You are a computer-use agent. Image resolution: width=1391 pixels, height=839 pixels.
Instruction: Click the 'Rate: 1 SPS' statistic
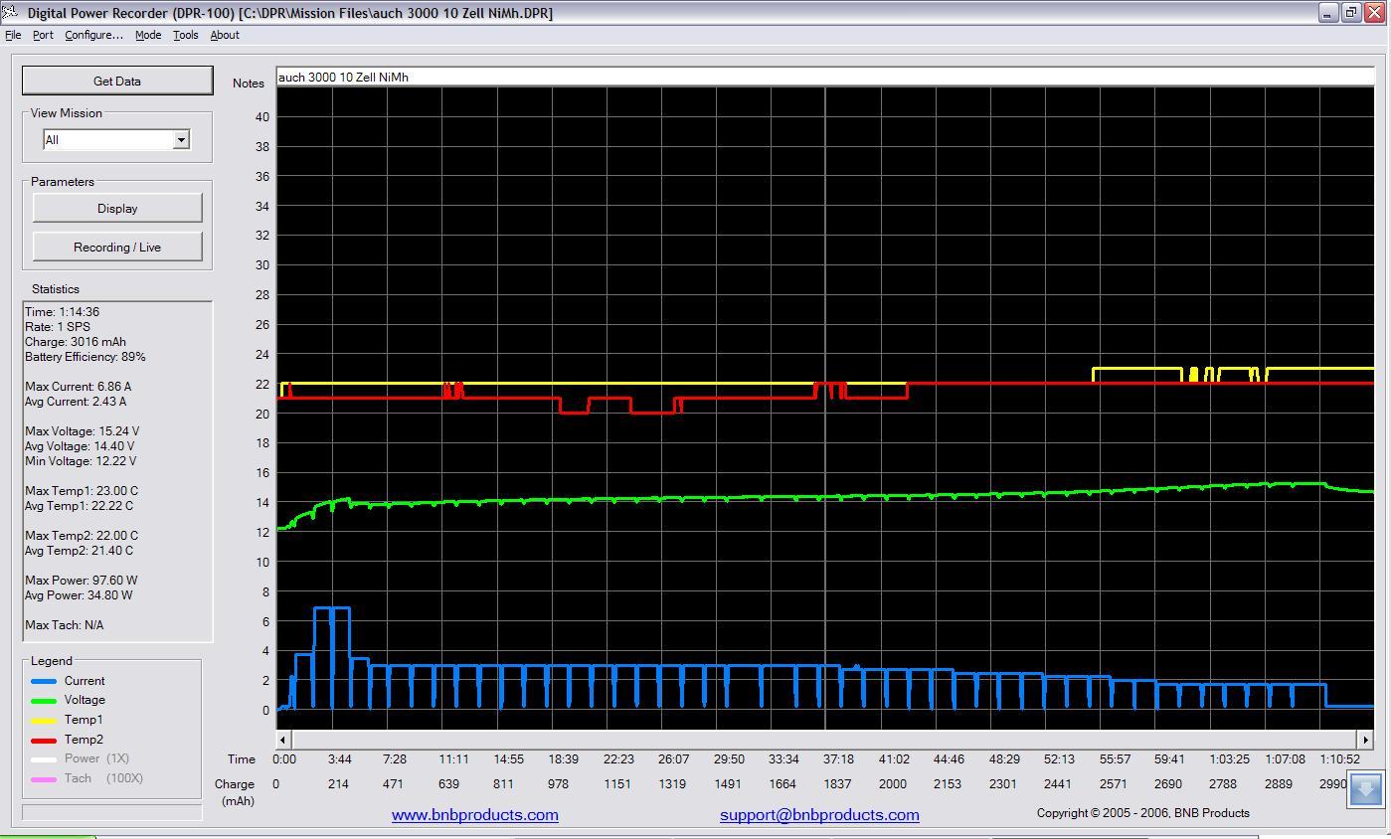point(58,327)
